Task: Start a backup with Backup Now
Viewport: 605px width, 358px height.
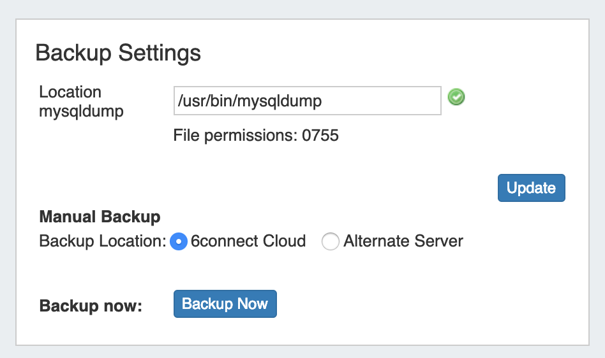Action: click(225, 304)
